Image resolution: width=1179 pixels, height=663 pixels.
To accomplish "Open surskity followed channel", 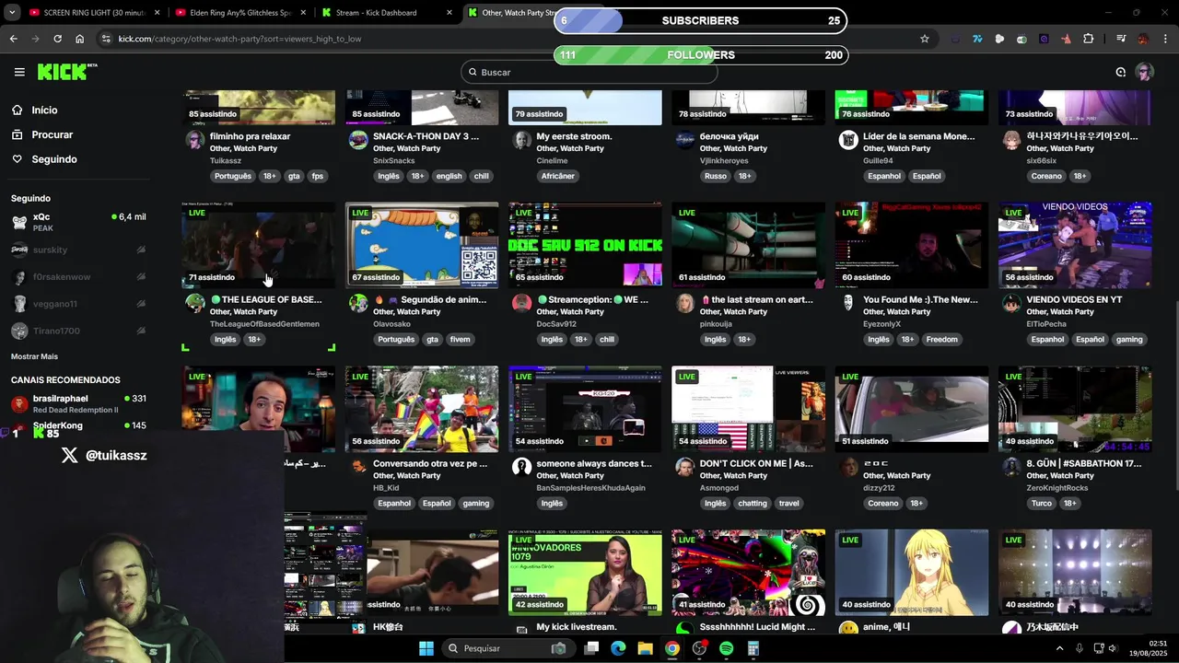I will [78, 250].
